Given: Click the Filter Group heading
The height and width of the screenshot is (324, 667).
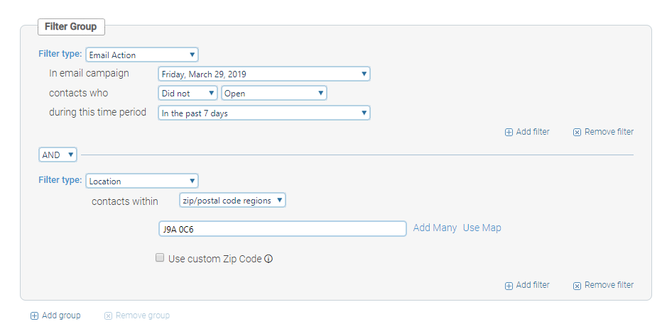Looking at the screenshot, I should coord(71,26).
